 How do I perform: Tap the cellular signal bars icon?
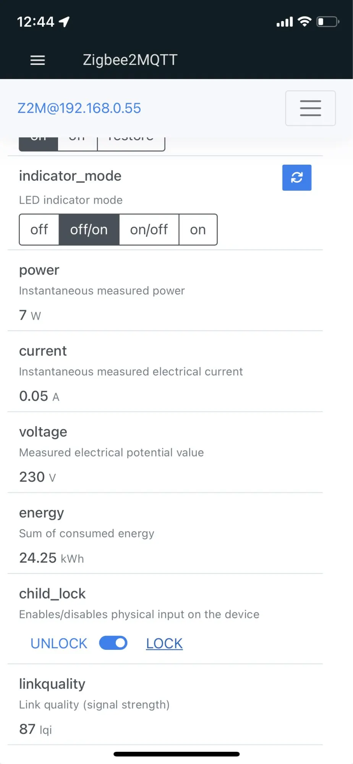pyautogui.click(x=285, y=22)
